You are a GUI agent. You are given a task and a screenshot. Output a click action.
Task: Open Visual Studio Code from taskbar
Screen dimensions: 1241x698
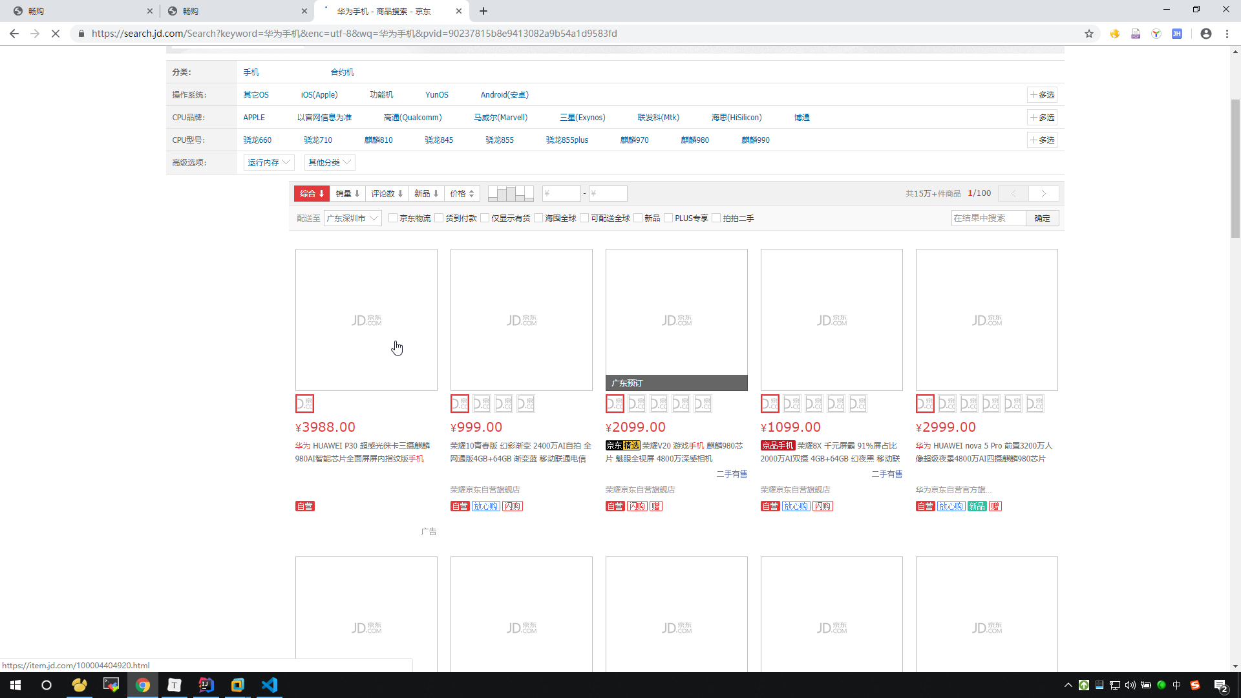[270, 685]
